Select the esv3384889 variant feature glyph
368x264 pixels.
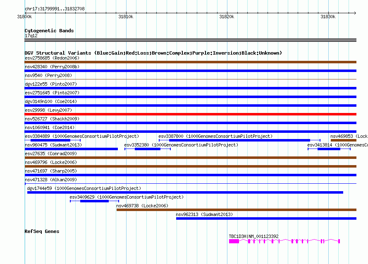point(53,140)
